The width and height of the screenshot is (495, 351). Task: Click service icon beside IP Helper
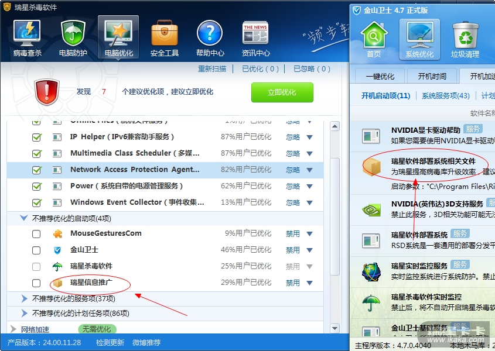57,137
